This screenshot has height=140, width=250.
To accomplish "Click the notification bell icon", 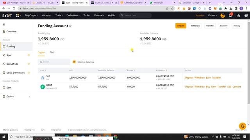I will 230,16.
